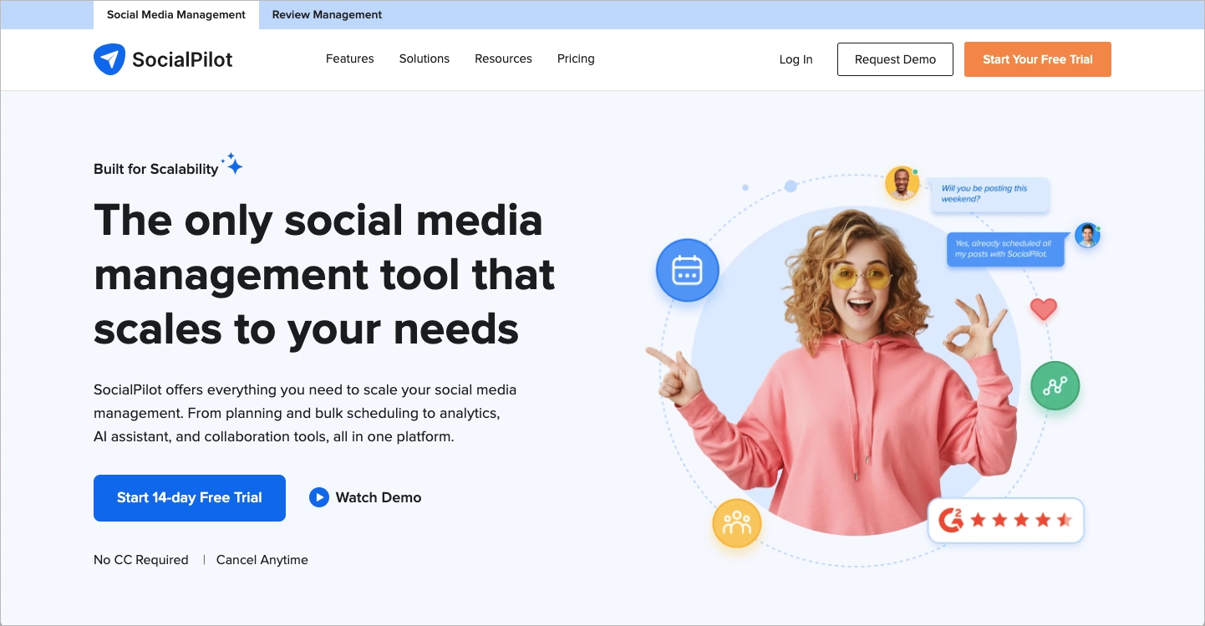Click the green analytics graph icon
This screenshot has width=1205, height=626.
[x=1055, y=385]
